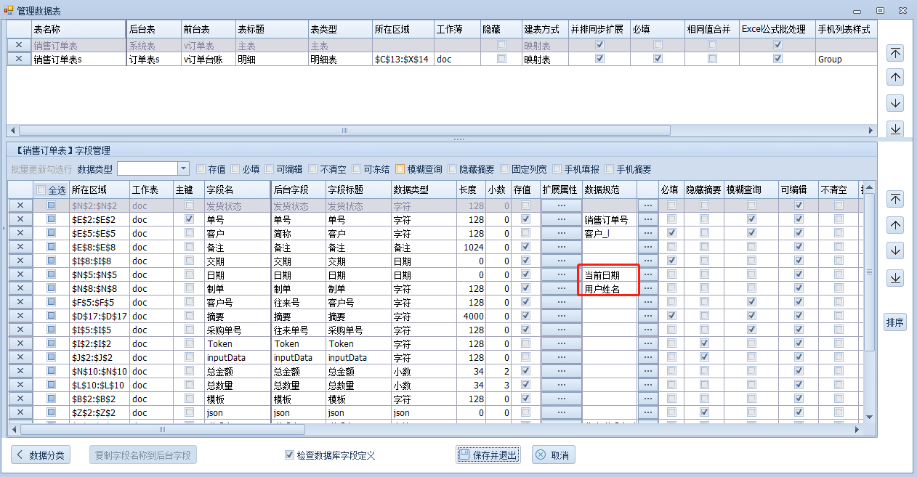Viewport: 917px width, 477px height.
Task: Delete the 销售订单表s table row
Action: (19, 59)
